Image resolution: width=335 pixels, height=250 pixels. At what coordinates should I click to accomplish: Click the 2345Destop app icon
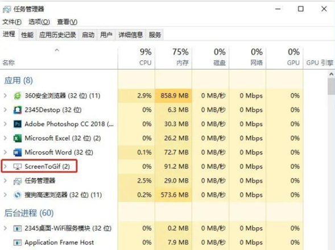[18, 110]
